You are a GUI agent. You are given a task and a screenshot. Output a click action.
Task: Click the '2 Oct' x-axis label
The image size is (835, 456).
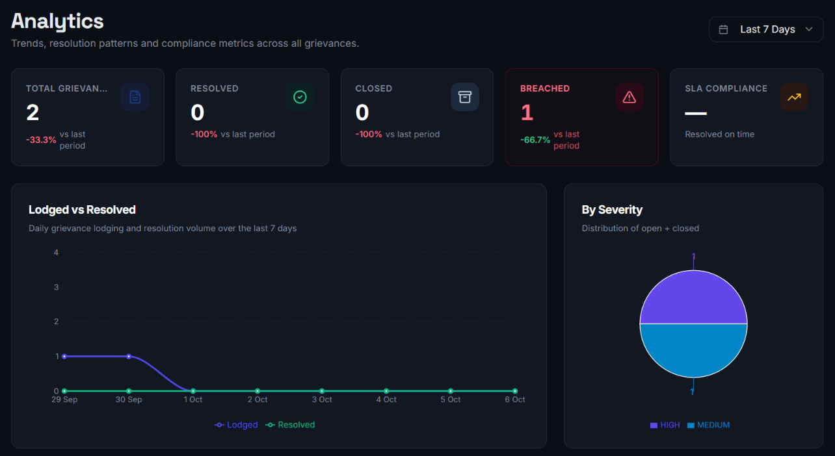258,399
